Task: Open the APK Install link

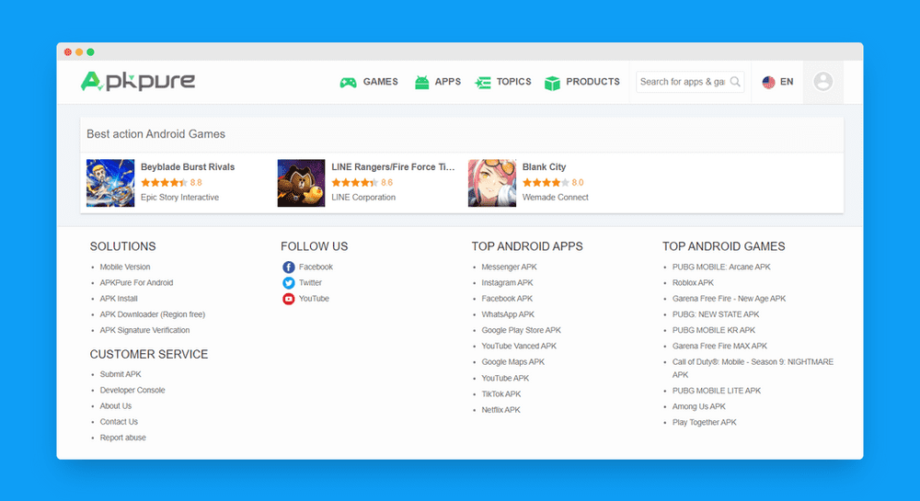Action: (x=119, y=298)
